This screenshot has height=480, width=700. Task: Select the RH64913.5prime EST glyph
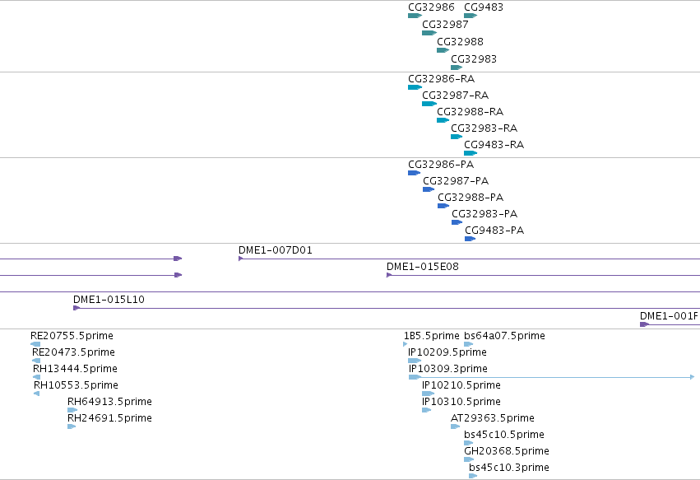click(72, 410)
